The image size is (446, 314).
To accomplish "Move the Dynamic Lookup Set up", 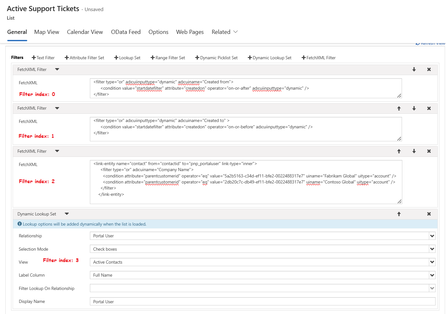I will pos(399,214).
